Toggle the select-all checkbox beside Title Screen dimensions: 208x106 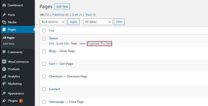click(x=44, y=31)
